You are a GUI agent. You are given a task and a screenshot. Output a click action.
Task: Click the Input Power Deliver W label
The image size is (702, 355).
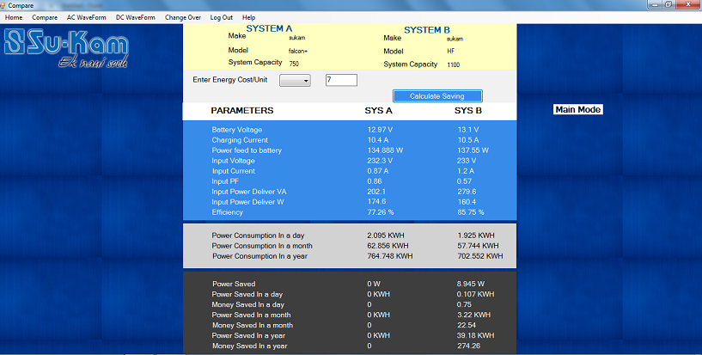point(247,202)
